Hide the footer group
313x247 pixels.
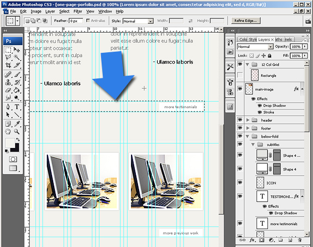point(240,128)
